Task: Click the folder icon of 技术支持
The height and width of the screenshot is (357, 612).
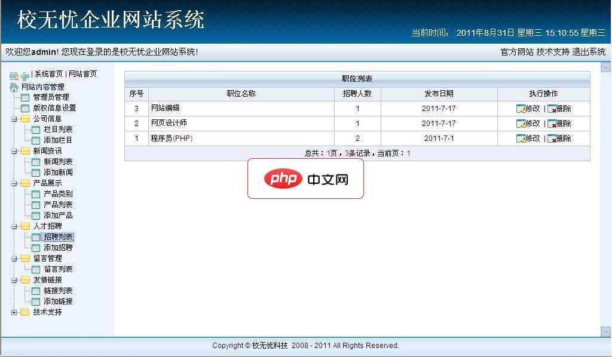Action: click(x=25, y=312)
